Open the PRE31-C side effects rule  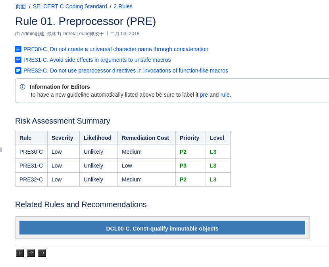pos(97,60)
